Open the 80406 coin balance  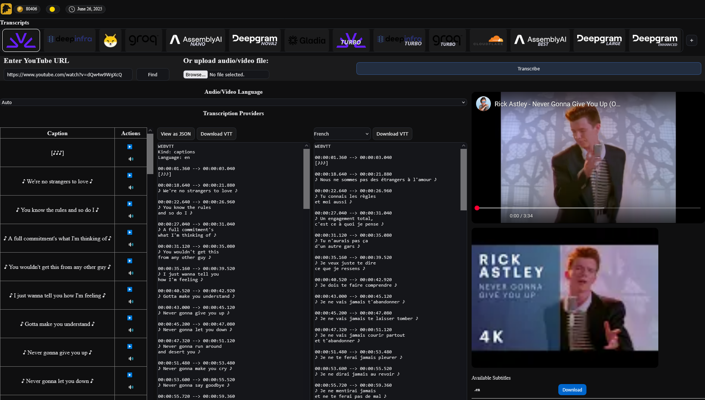pos(27,9)
